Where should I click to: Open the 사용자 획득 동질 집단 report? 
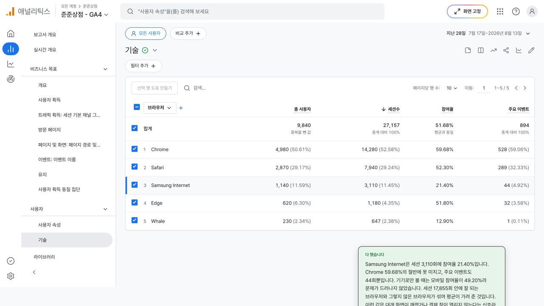coord(59,189)
